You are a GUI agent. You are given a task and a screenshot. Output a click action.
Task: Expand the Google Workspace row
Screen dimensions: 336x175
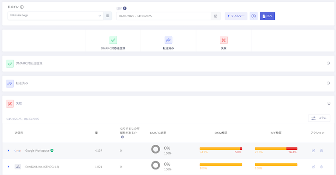pyautogui.click(x=8, y=151)
